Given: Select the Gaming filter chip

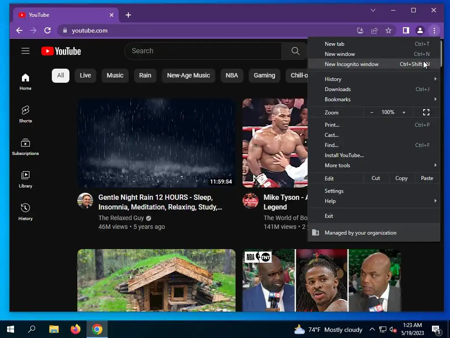Looking at the screenshot, I should coord(264,76).
